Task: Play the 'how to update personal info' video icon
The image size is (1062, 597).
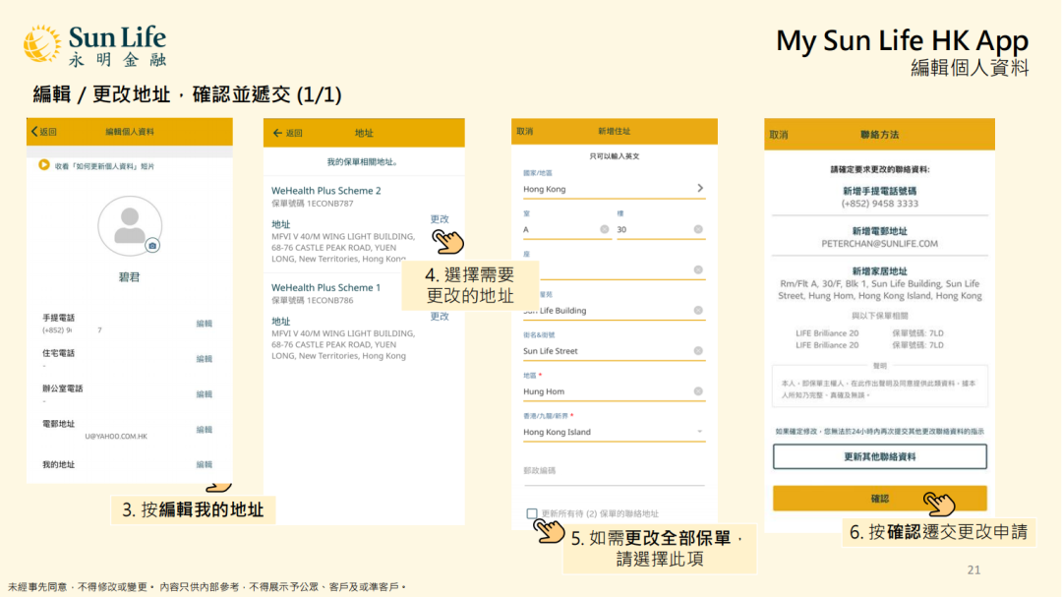Action: tap(44, 164)
